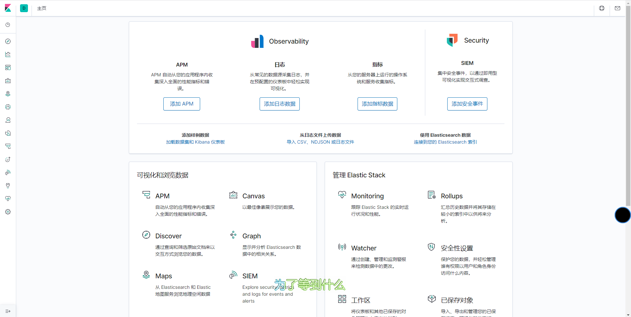631x317 pixels.
Task: Click the Security heading logo
Action: tap(452, 40)
